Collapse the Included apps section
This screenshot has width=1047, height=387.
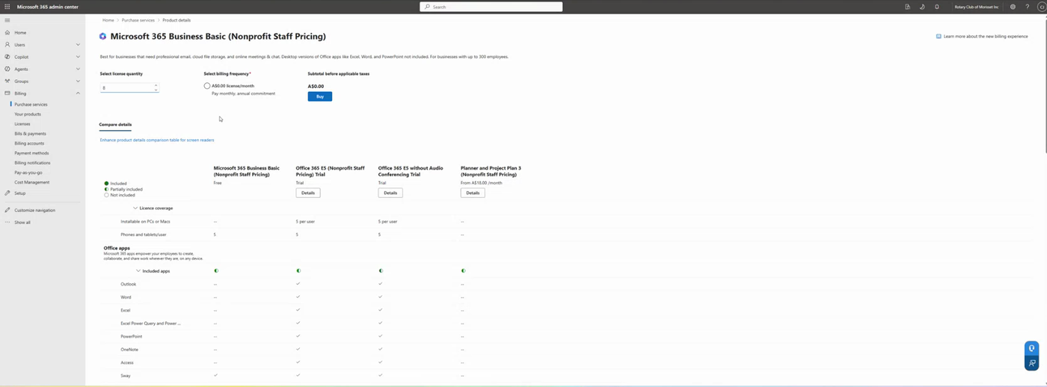[138, 271]
